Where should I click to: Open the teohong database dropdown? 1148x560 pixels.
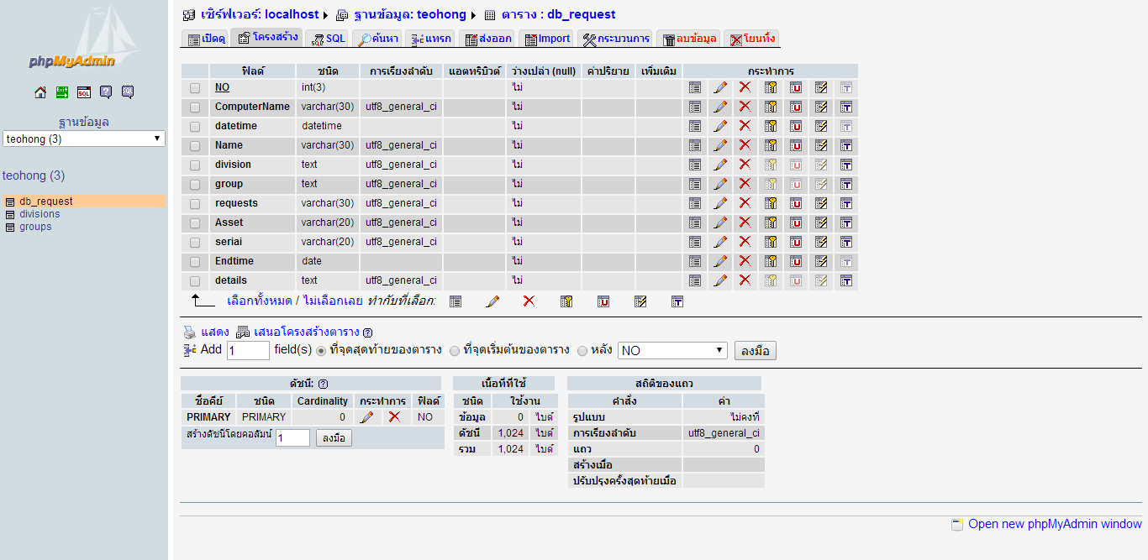tap(83, 139)
